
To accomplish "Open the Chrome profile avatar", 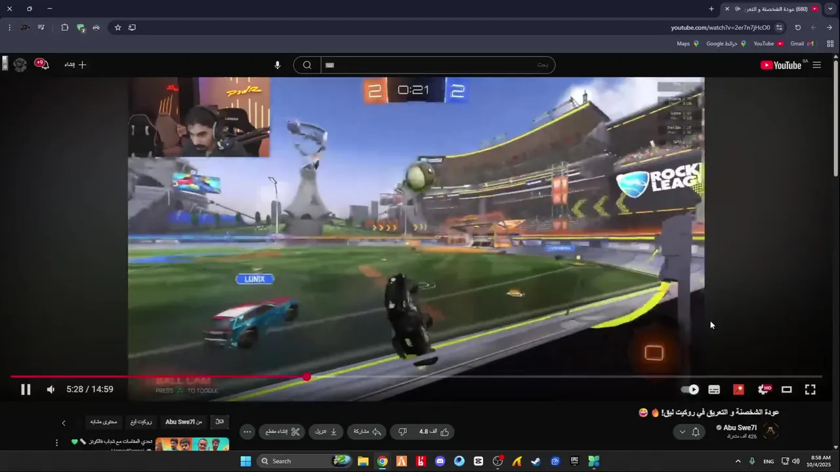I will point(25,28).
